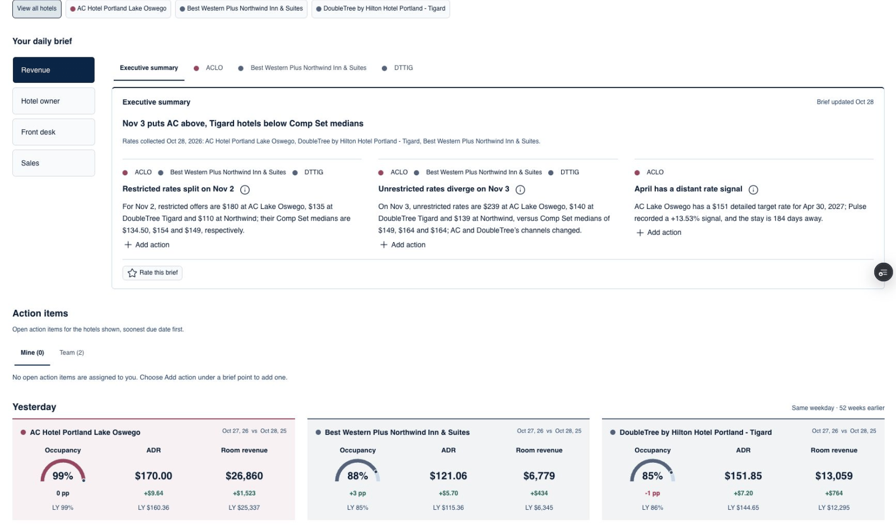Image resolution: width=896 pixels, height=525 pixels.
Task: Filter by DoubleTree Tigard hotel chip
Action: [381, 8]
